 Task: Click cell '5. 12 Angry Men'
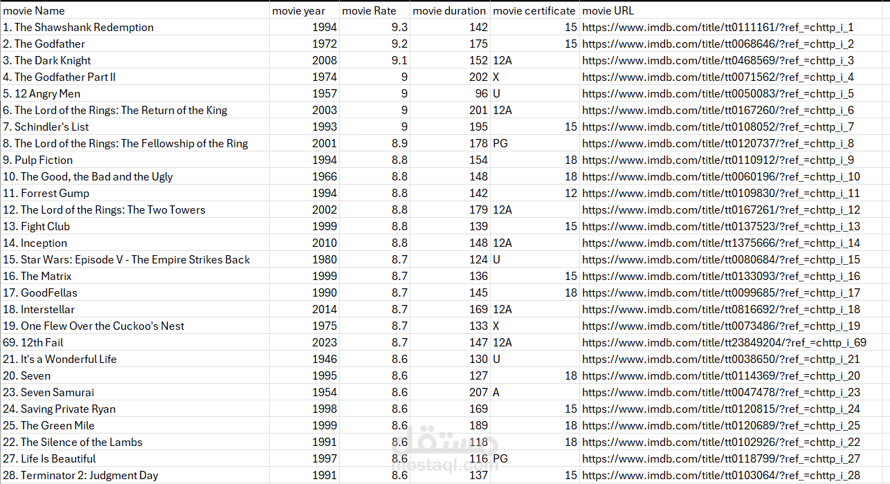pyautogui.click(x=136, y=93)
